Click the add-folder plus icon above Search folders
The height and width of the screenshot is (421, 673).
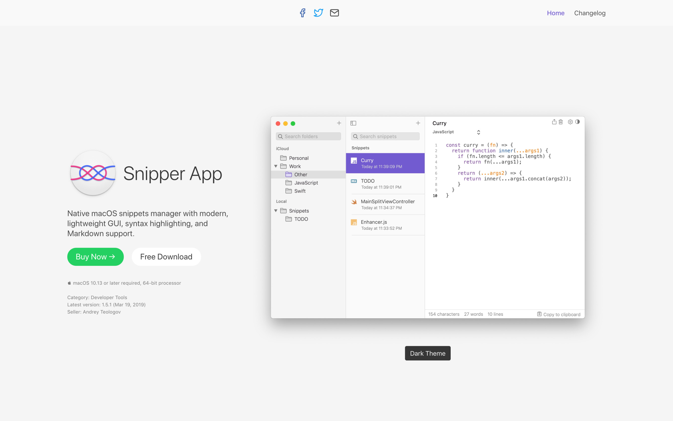coord(339,123)
